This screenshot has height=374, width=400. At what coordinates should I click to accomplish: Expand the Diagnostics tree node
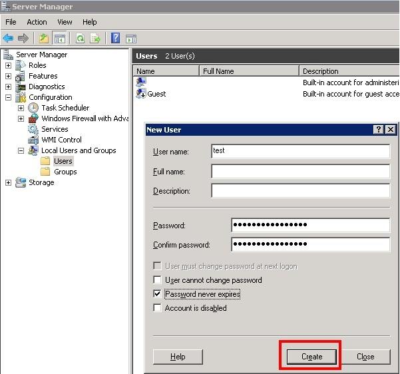click(9, 87)
